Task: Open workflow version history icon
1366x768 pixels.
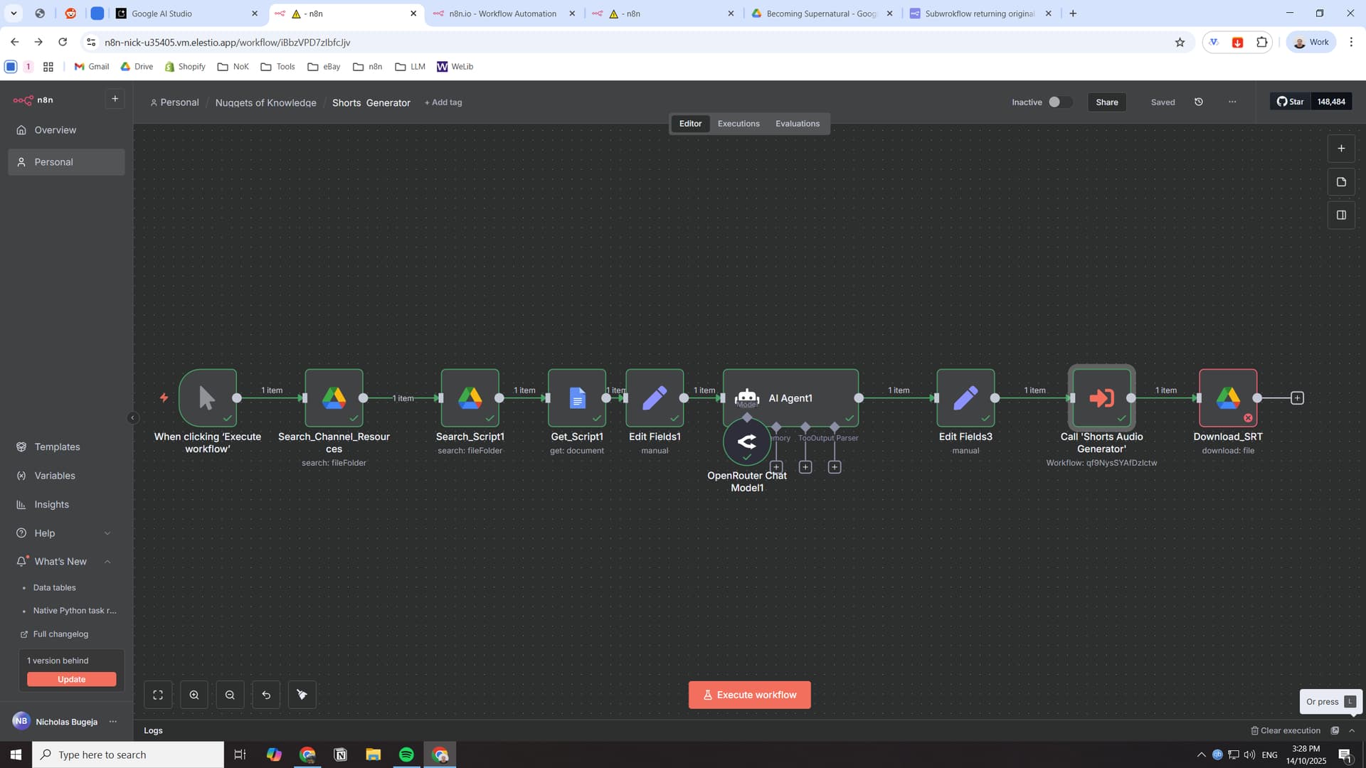Action: (x=1199, y=102)
